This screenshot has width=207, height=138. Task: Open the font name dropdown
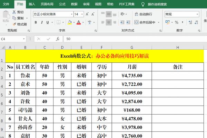(x=72, y=14)
